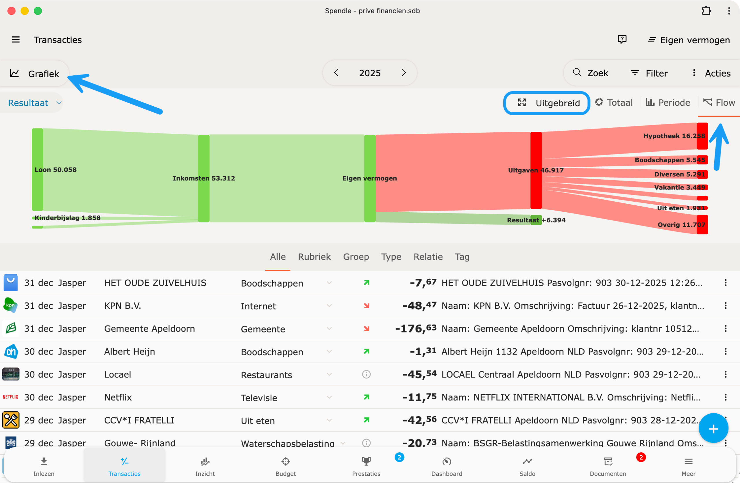Open the Acties menu
The image size is (740, 483).
coord(711,73)
